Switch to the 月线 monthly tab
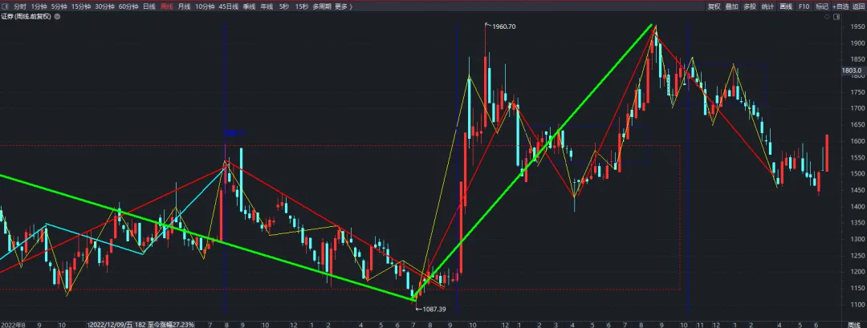The width and height of the screenshot is (867, 328). [x=184, y=6]
